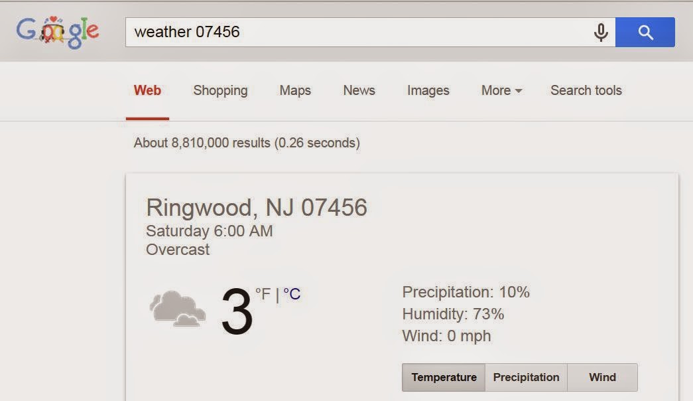Switch temperature units to °C
This screenshot has width=693, height=401.
292,294
